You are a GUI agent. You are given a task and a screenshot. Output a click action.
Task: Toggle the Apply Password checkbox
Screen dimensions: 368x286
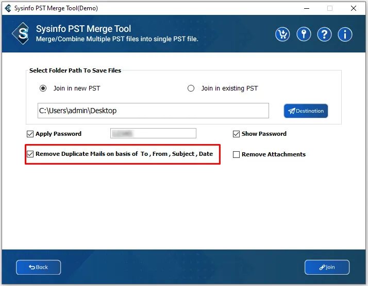tap(30, 134)
